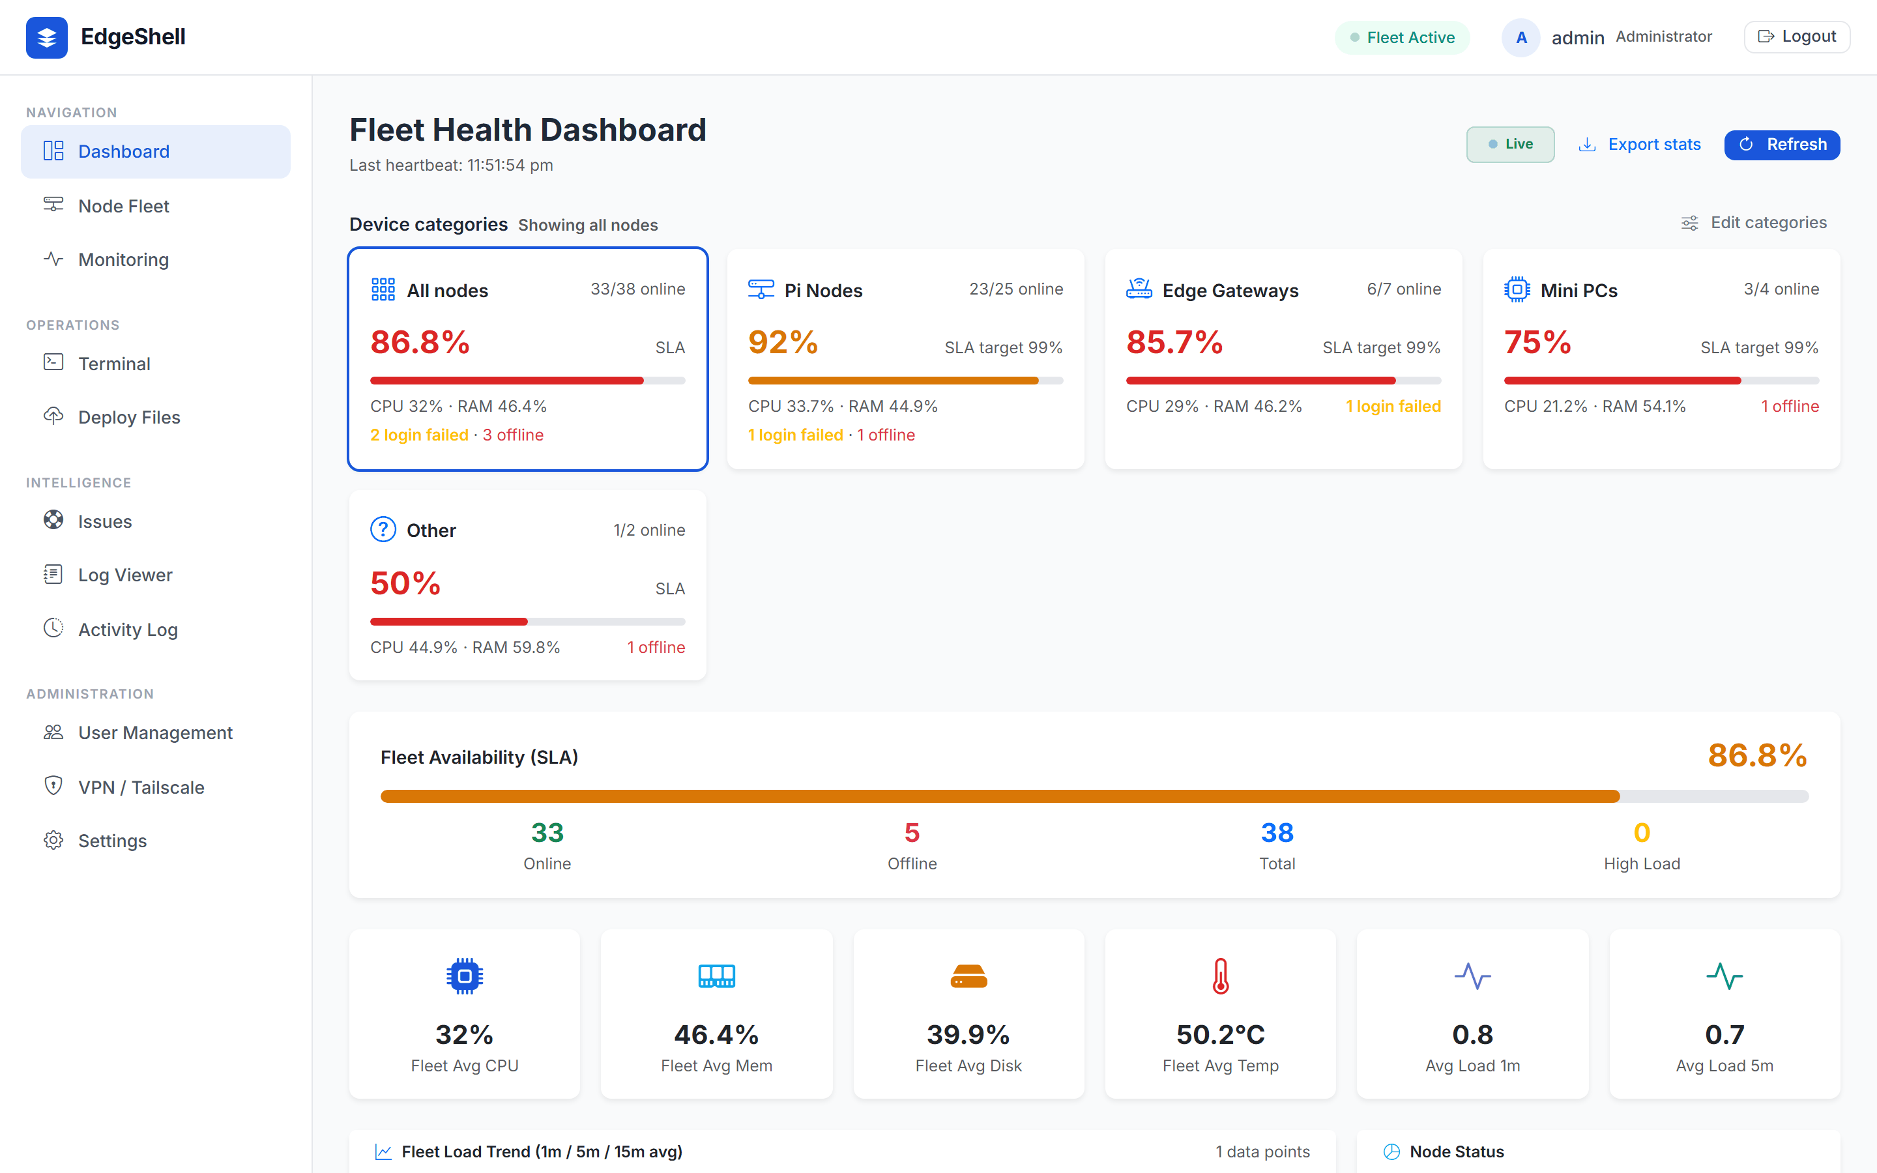The height and width of the screenshot is (1173, 1877).
Task: Click the Mini PCs chip icon
Action: point(1517,289)
